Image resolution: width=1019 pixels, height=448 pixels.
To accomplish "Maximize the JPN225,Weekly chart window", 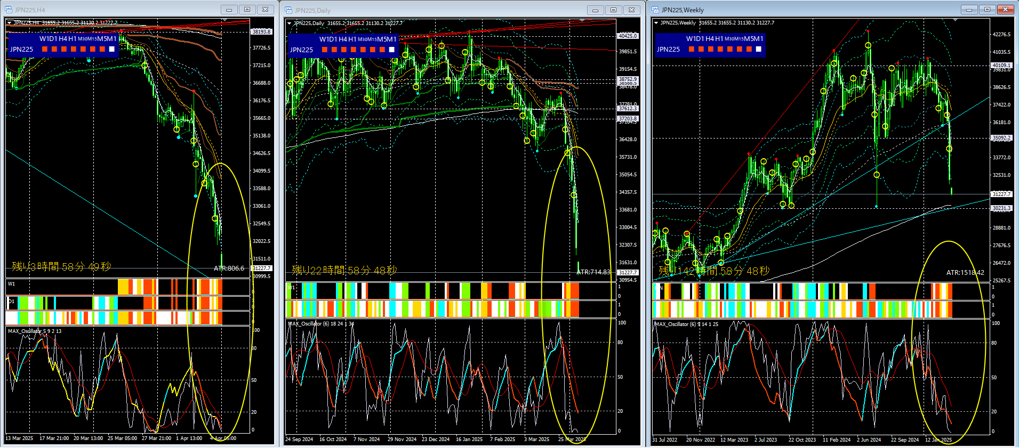I will coord(987,10).
